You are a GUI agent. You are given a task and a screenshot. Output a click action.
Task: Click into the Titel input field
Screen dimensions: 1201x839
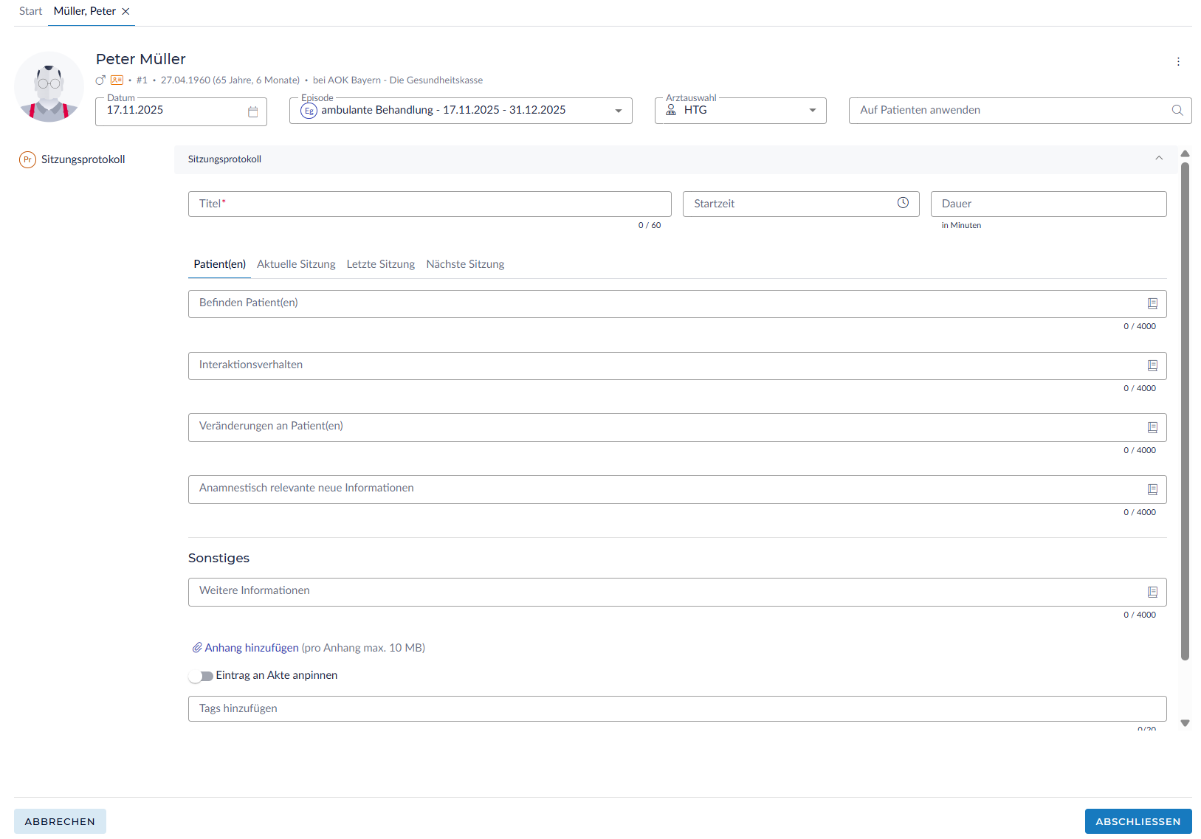click(429, 204)
